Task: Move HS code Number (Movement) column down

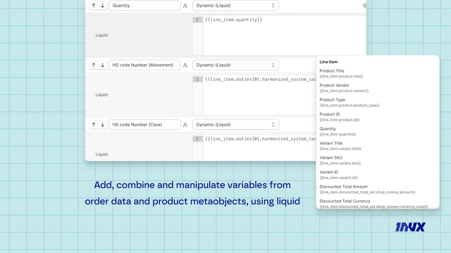Action: pyautogui.click(x=103, y=65)
